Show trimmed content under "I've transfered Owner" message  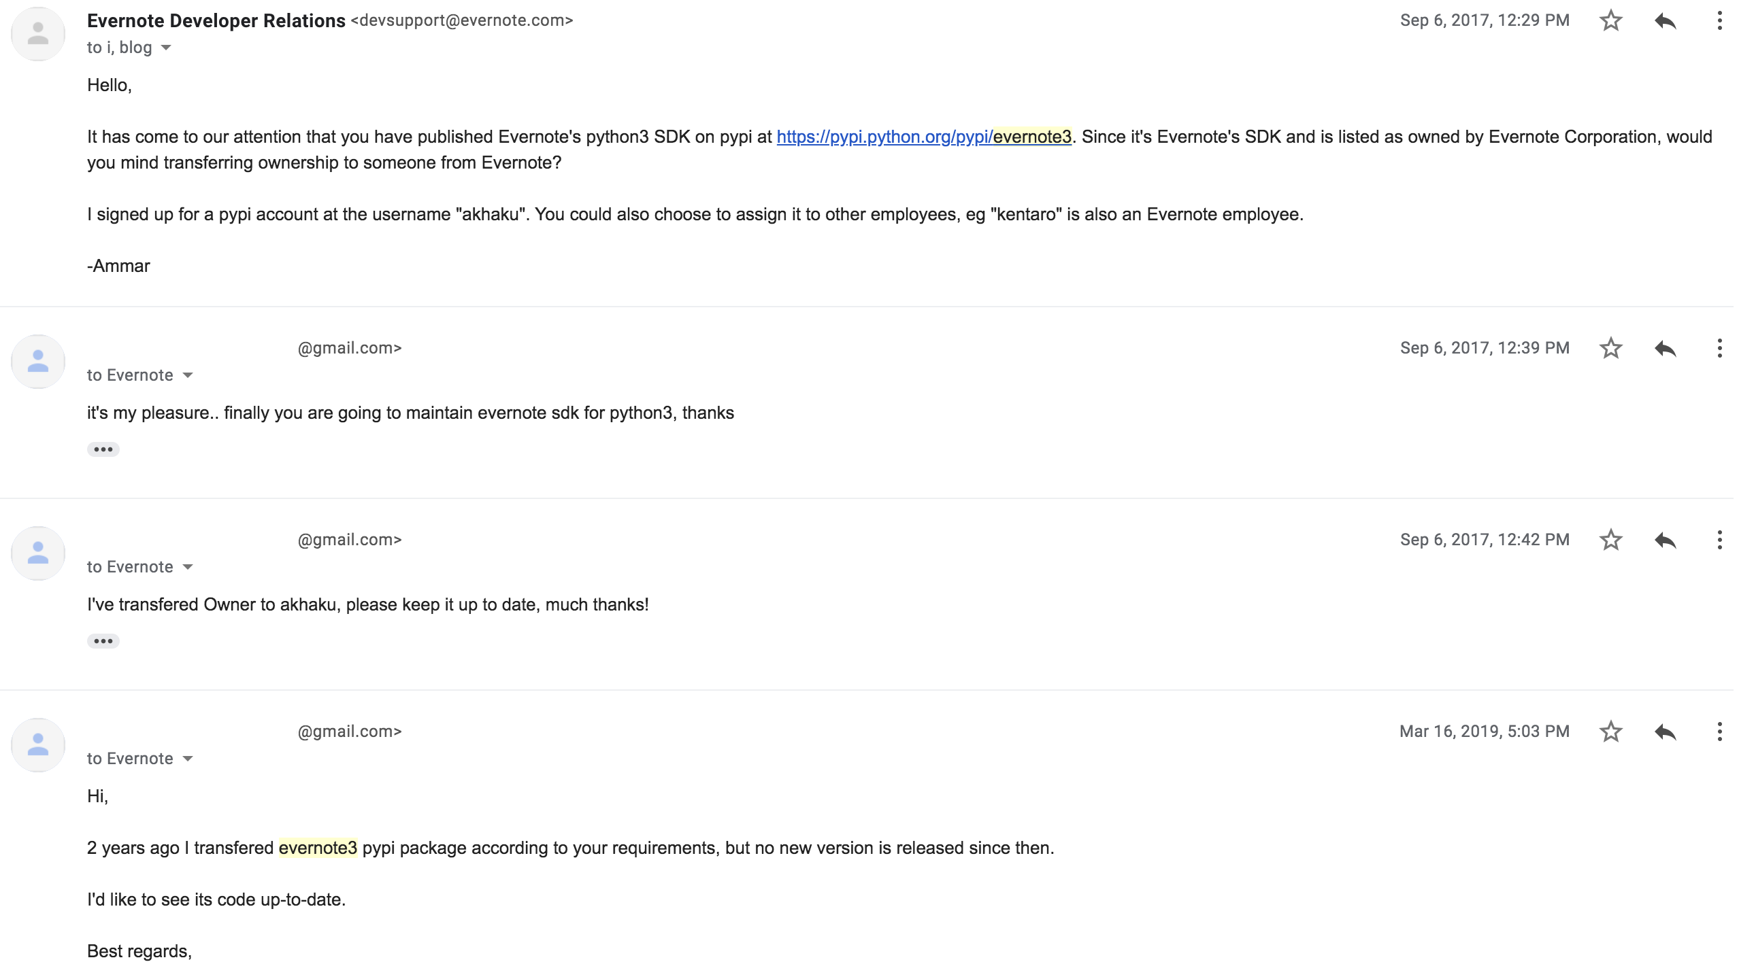[103, 641]
